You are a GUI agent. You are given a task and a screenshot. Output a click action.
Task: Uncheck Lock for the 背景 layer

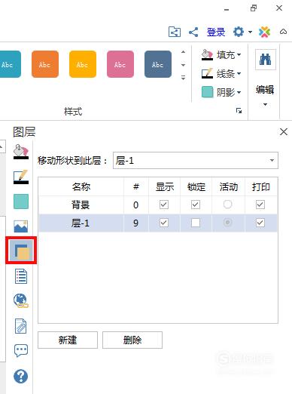coord(196,205)
